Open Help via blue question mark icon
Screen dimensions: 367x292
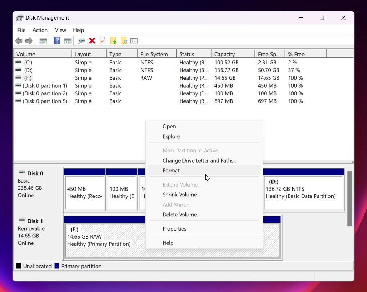pos(57,41)
